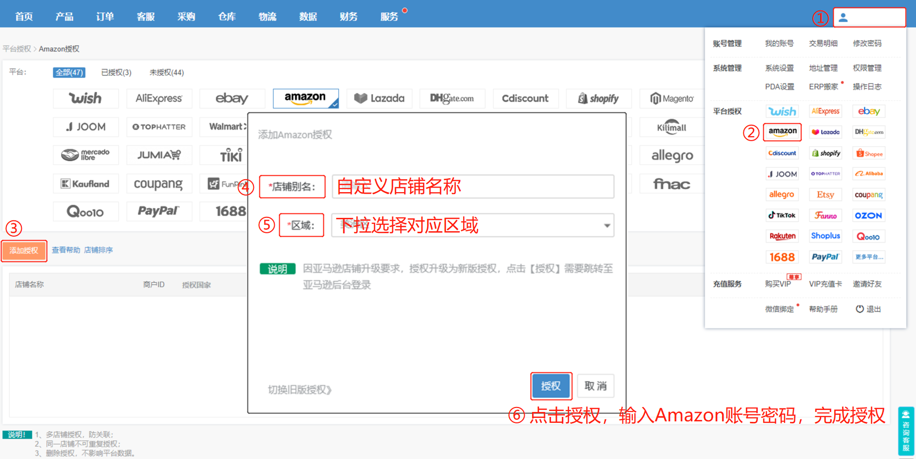Click the 授权 button to authorize
This screenshot has width=916, height=459.
coord(551,386)
